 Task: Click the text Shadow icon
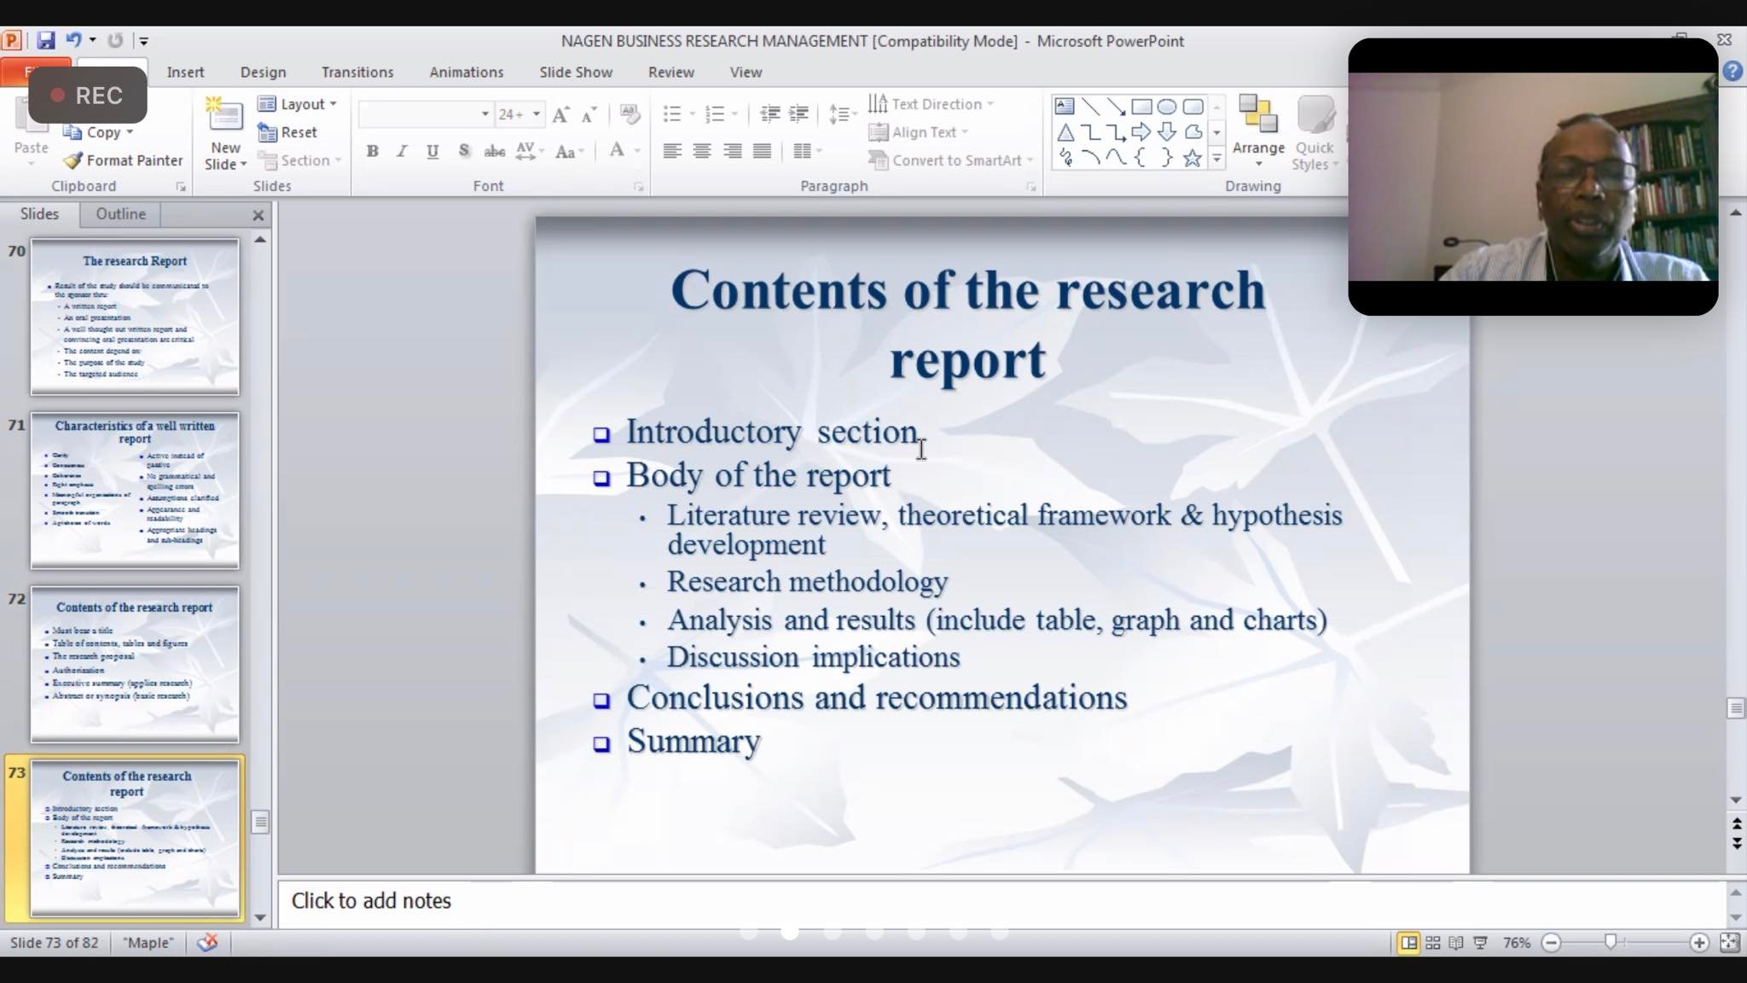click(463, 151)
